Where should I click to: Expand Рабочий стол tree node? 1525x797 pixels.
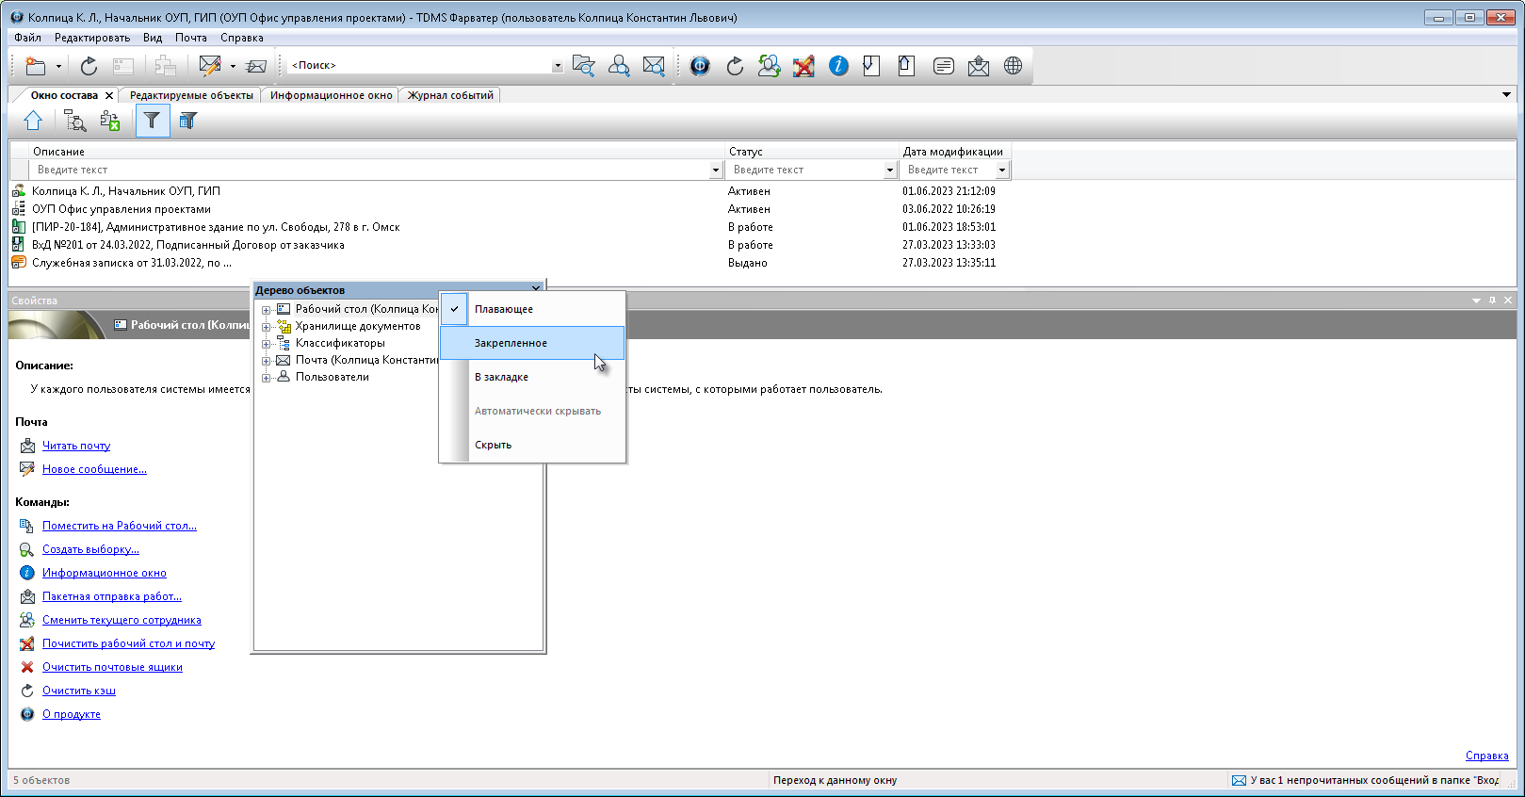tap(266, 310)
